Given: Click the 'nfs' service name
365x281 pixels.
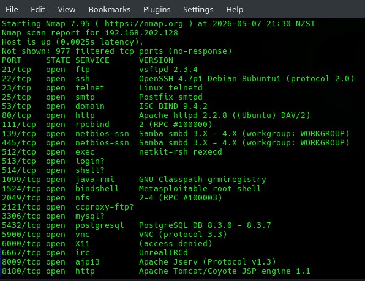Looking at the screenshot, I should tap(83, 198).
